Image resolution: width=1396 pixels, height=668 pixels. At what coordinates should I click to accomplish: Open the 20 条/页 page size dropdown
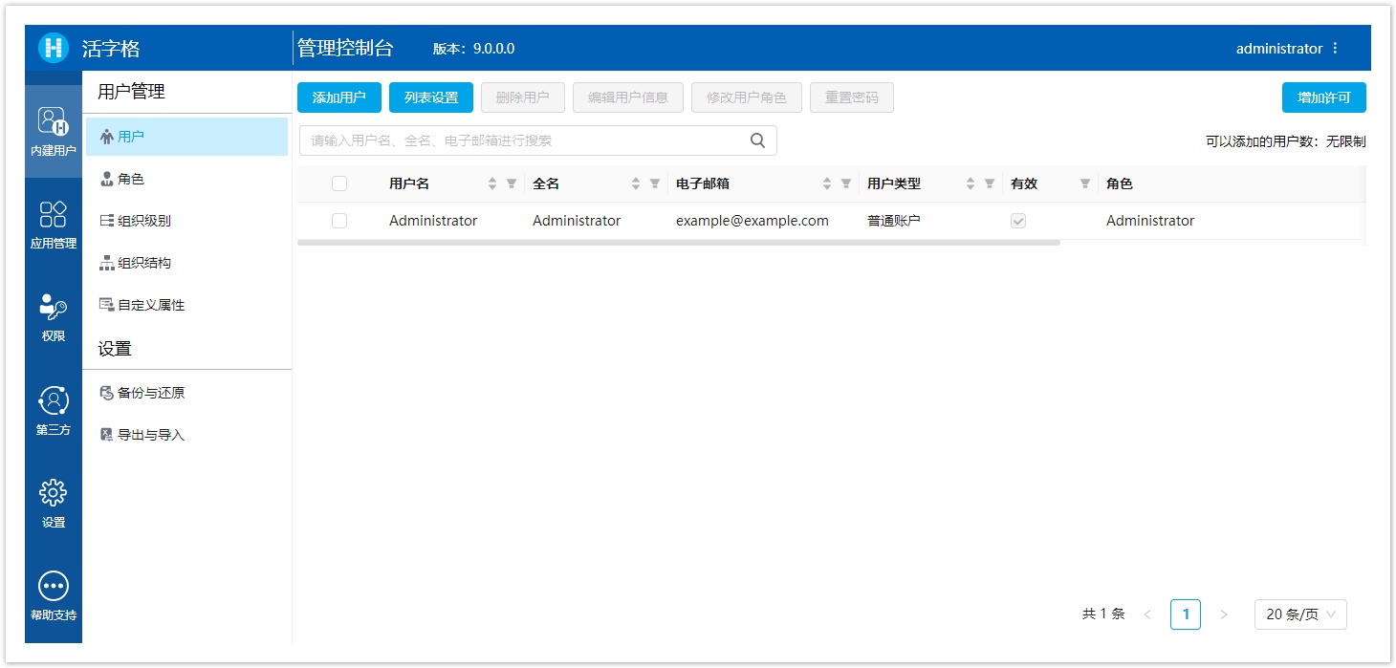click(1300, 614)
